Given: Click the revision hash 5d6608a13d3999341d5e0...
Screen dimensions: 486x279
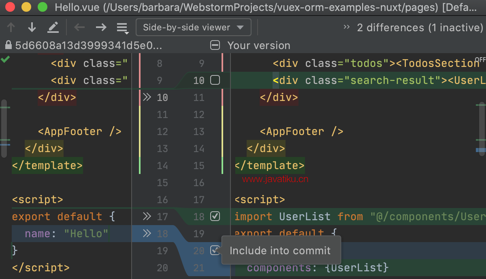Looking at the screenshot, I should 89,45.
